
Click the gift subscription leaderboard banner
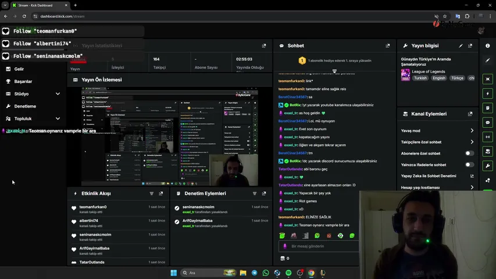click(335, 60)
